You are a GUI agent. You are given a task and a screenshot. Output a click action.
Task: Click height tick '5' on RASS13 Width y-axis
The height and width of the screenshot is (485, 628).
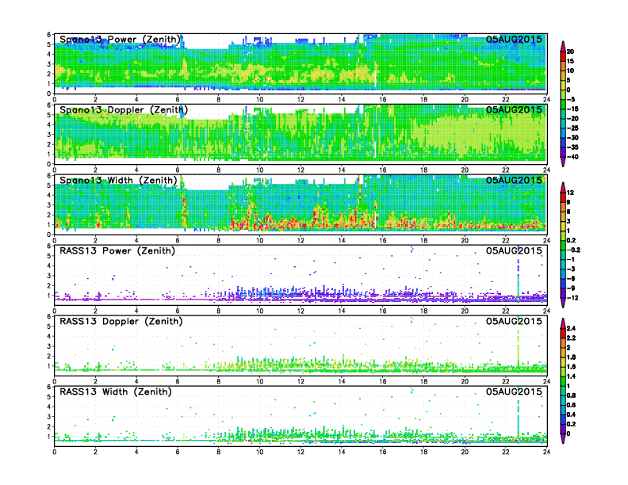[x=49, y=396]
